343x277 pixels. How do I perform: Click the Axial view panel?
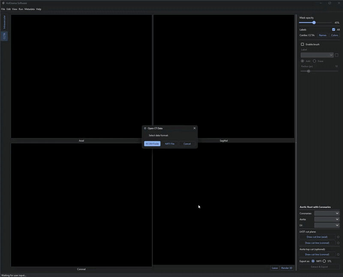81,77
